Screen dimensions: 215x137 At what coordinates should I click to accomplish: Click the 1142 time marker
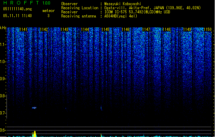click(x=44, y=29)
